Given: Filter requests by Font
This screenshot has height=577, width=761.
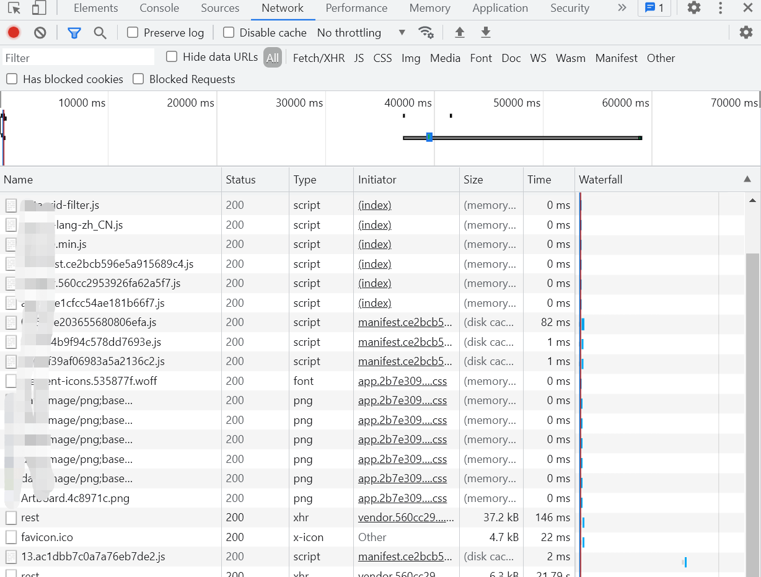Looking at the screenshot, I should pyautogui.click(x=481, y=58).
